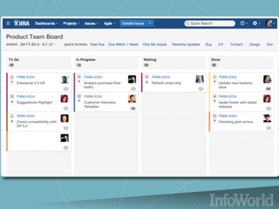This screenshot has height=209, width=279.
Task: Toggle the Due Within 1 Week filter
Action: click(123, 45)
